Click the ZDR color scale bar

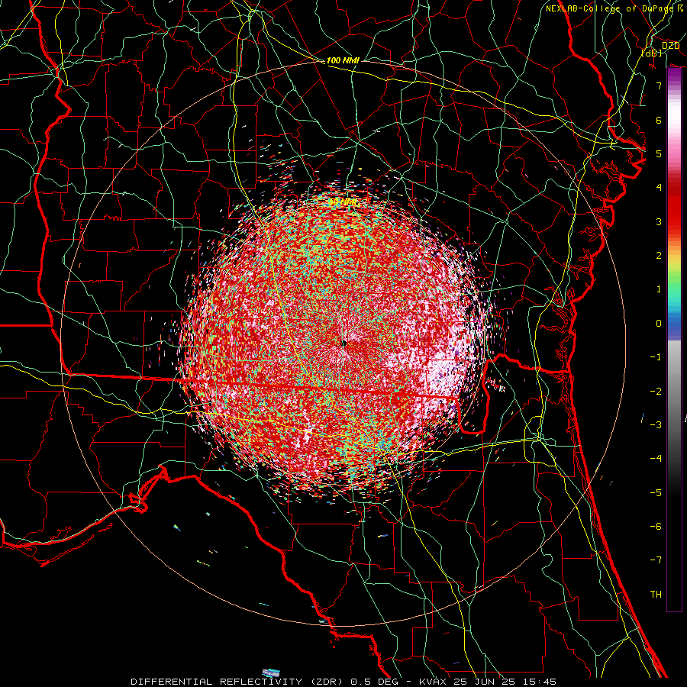point(674,340)
